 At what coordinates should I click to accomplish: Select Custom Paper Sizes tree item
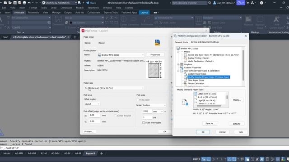click(197, 74)
